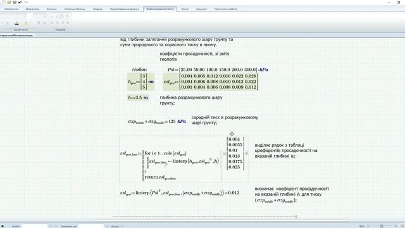Click the text highlight color icon
Viewport: 405px width, 228px height.
[x=25, y=23]
